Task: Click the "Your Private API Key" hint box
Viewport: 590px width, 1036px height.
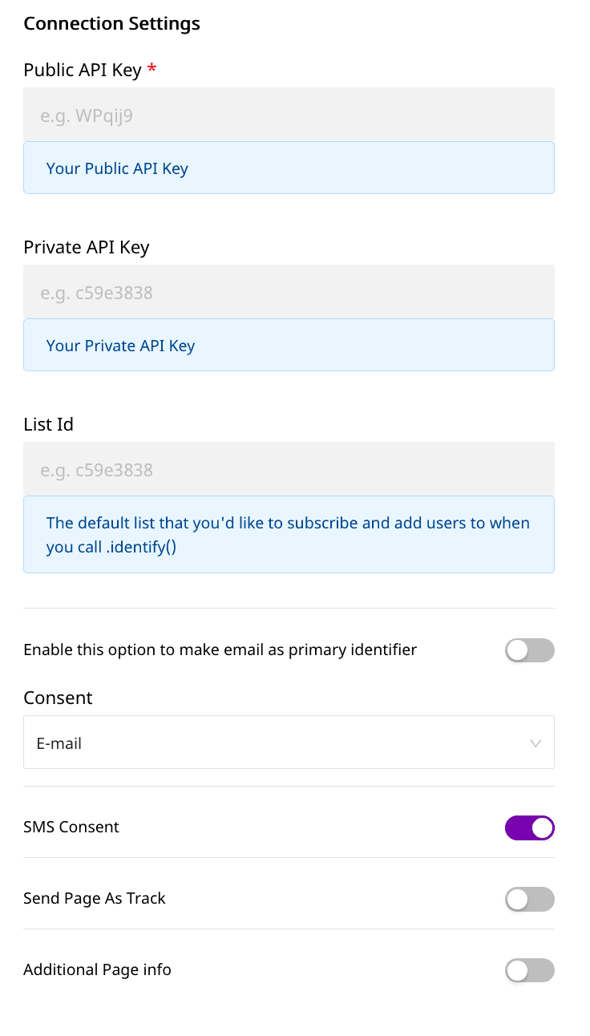Action: (289, 346)
